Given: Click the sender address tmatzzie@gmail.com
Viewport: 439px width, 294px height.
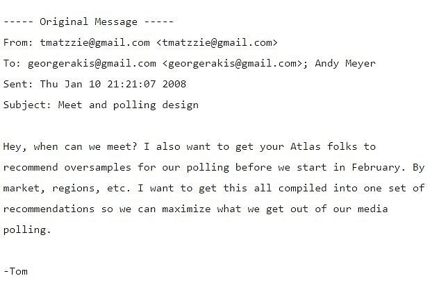Looking at the screenshot, I should point(95,43).
